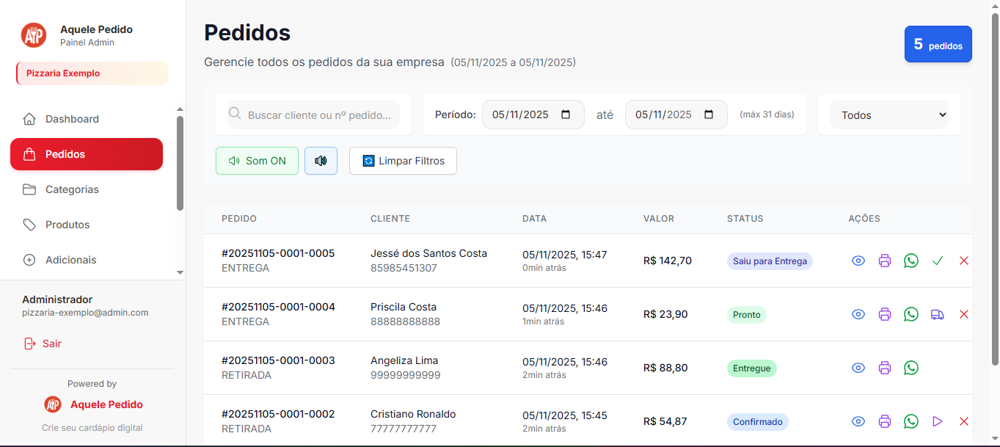Print Angeliza Lima's order

pyautogui.click(x=884, y=368)
